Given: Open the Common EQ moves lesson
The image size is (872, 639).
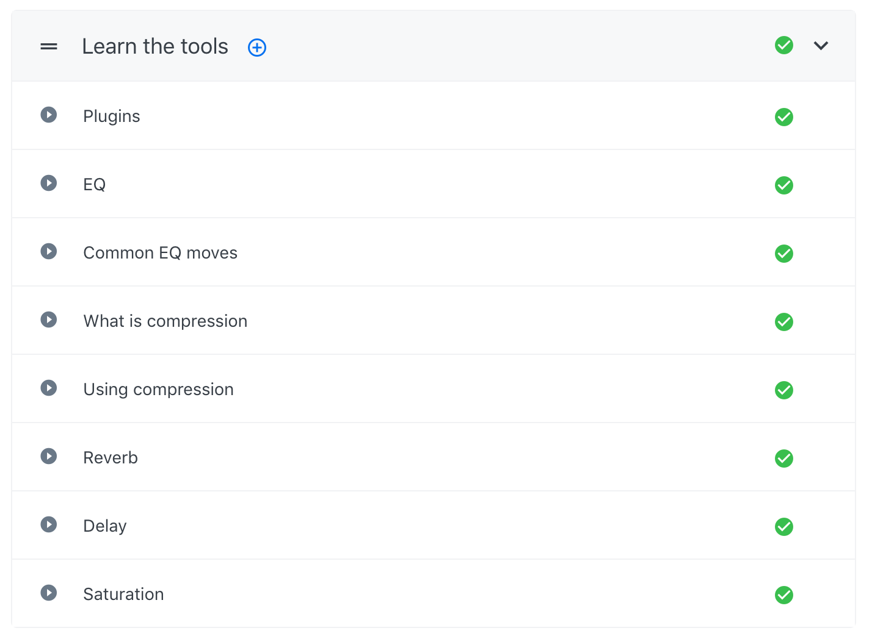Looking at the screenshot, I should click(x=160, y=253).
